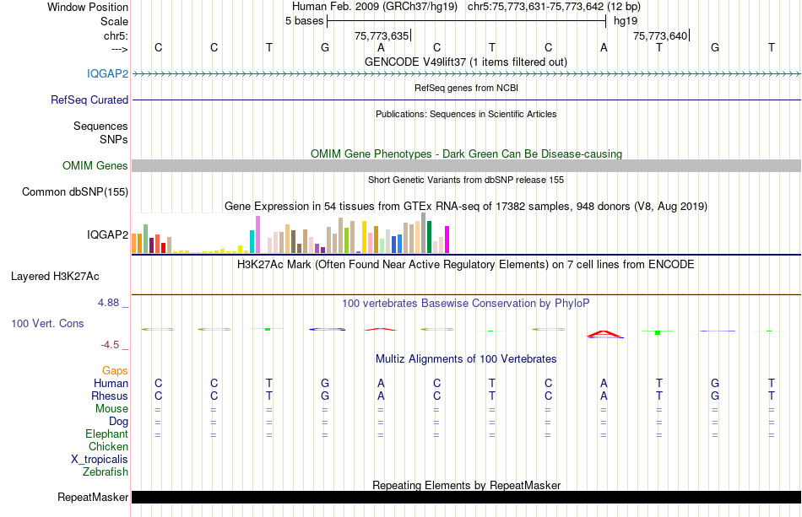The height and width of the screenshot is (517, 802).
Task: Select the OMIM Genes track label
Action: pos(95,165)
